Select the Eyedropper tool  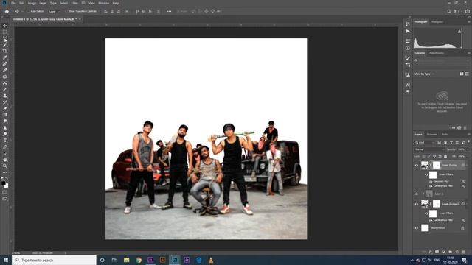point(5,57)
